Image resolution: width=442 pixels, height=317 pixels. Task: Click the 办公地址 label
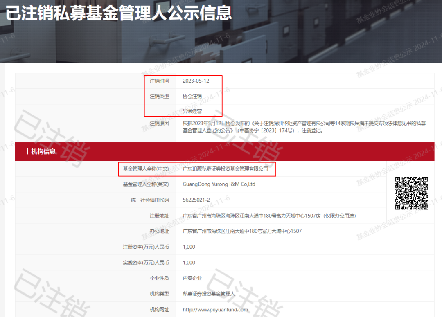(159, 231)
